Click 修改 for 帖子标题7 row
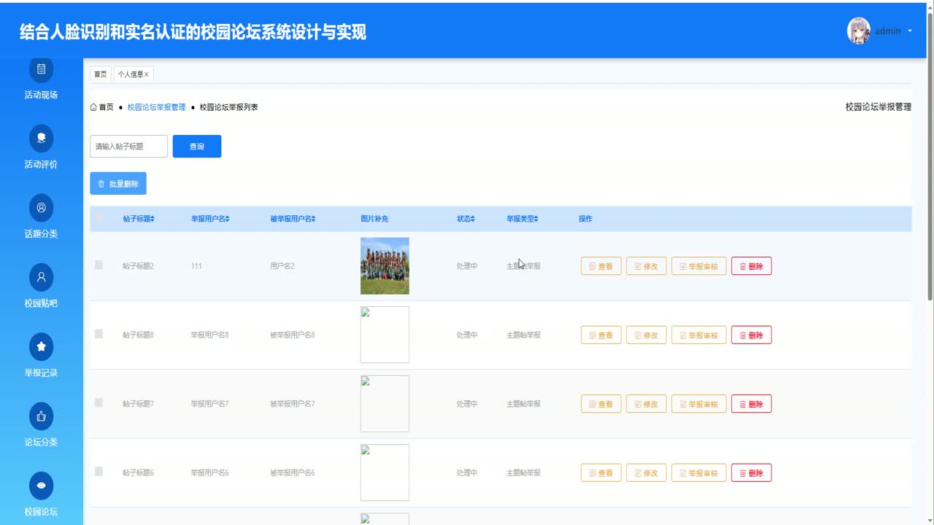 (647, 404)
